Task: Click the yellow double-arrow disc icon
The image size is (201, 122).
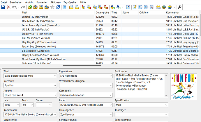Action: coord(158,7)
